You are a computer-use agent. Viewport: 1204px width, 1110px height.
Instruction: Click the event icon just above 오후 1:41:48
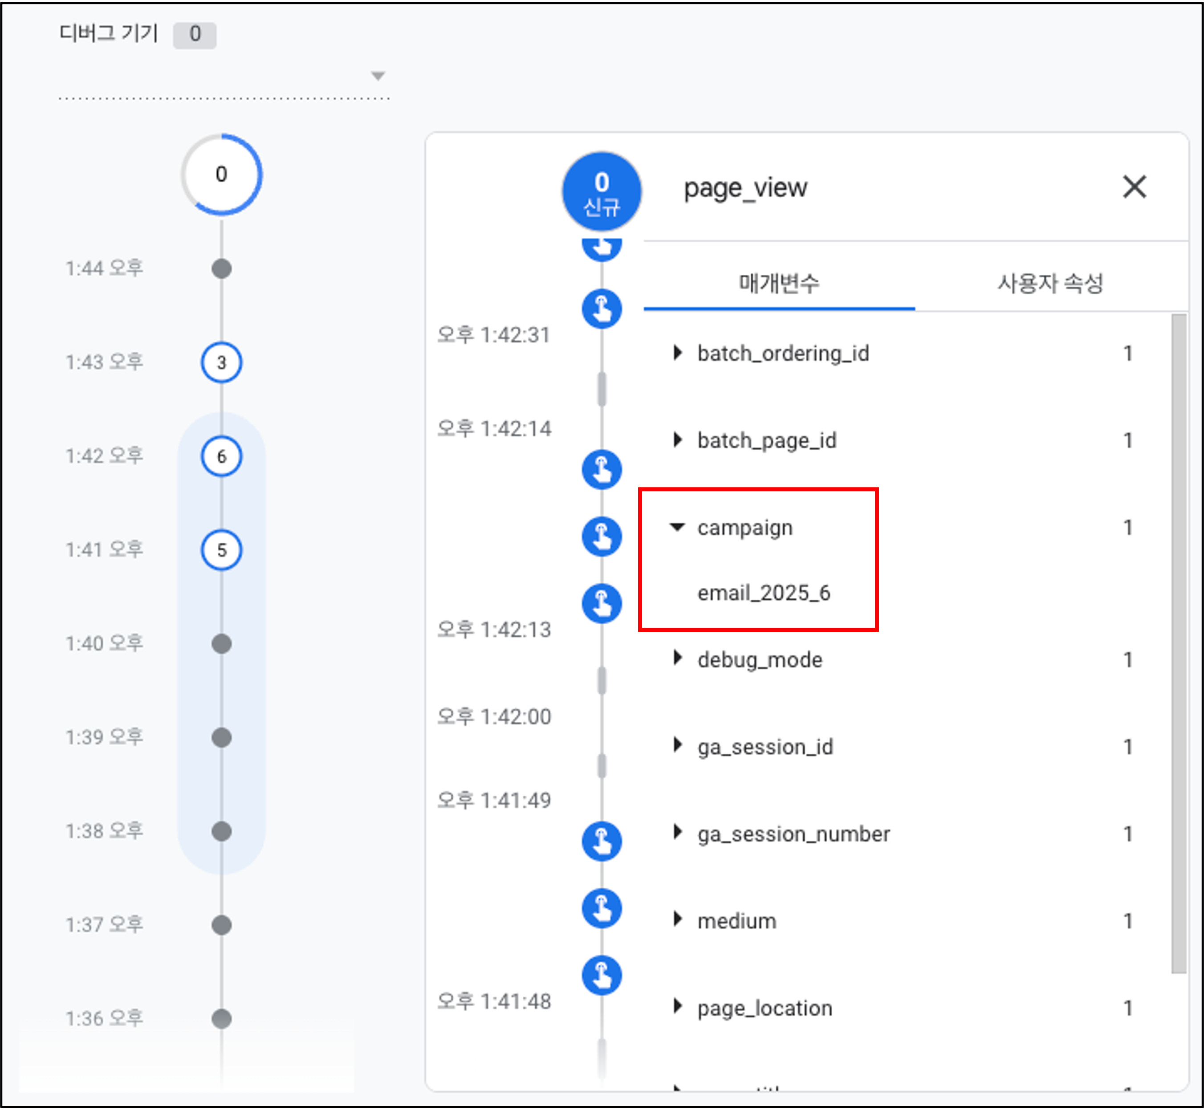[602, 975]
